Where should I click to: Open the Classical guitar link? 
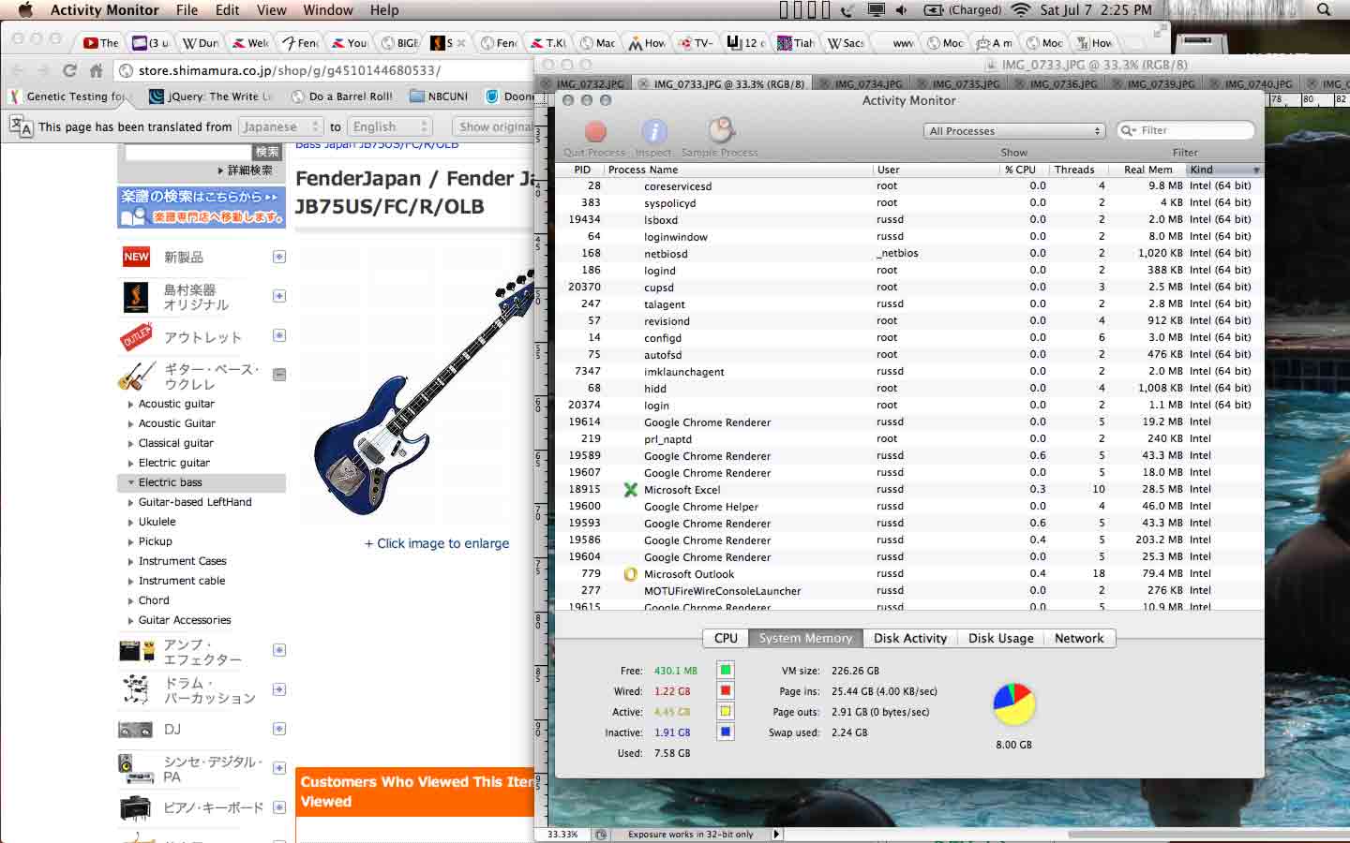pyautogui.click(x=176, y=443)
